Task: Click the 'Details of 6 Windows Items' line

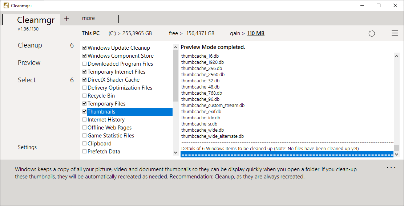Action: pyautogui.click(x=270, y=148)
